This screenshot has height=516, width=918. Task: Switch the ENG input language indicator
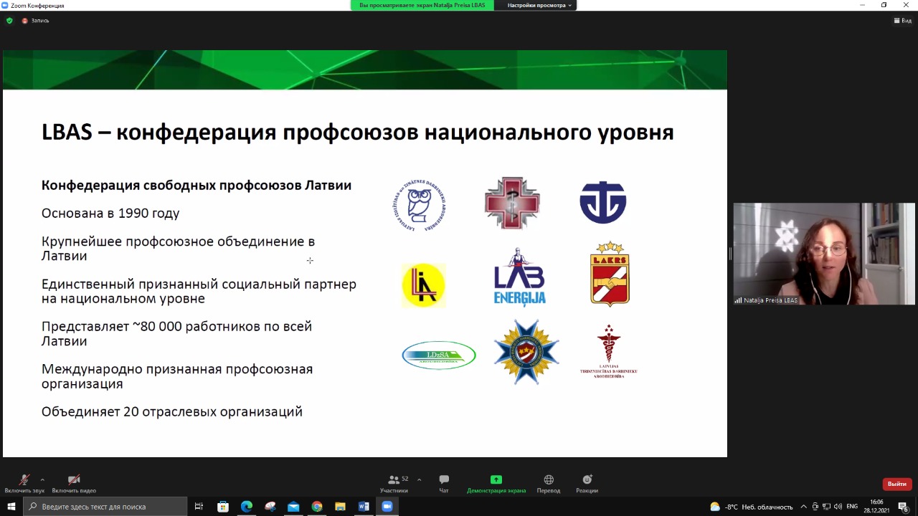click(852, 507)
